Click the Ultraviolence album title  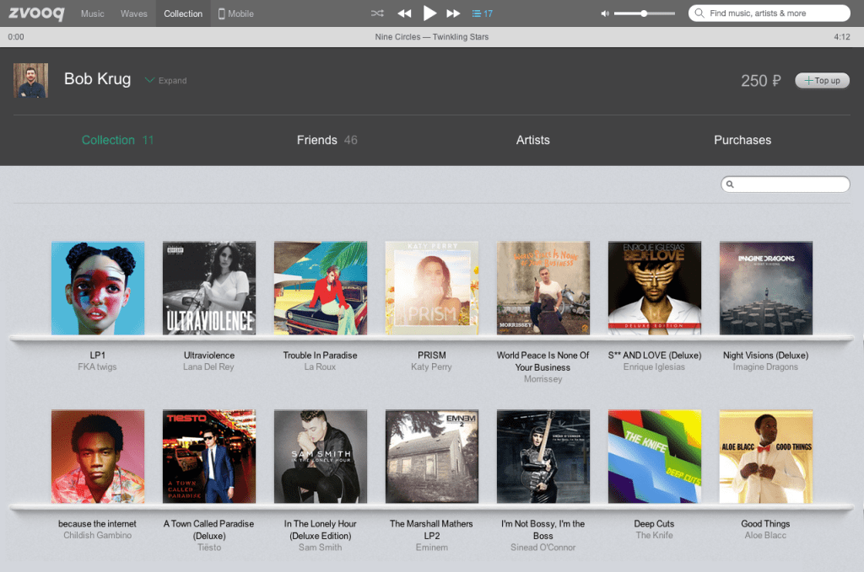coord(209,355)
